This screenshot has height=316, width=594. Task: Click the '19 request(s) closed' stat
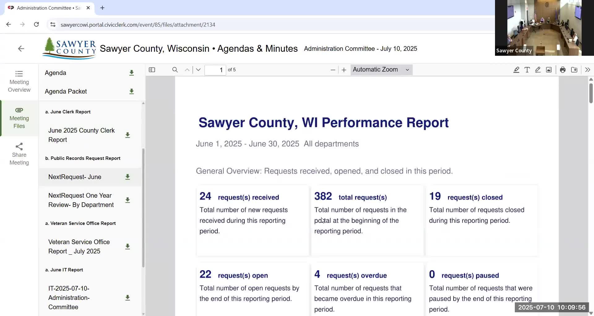tap(466, 196)
